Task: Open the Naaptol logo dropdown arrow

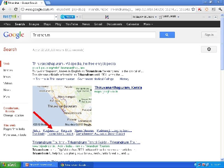Action: (18, 17)
